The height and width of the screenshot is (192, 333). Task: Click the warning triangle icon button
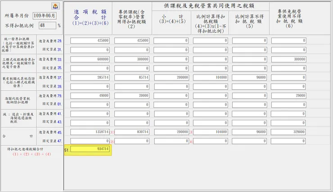point(55,6)
